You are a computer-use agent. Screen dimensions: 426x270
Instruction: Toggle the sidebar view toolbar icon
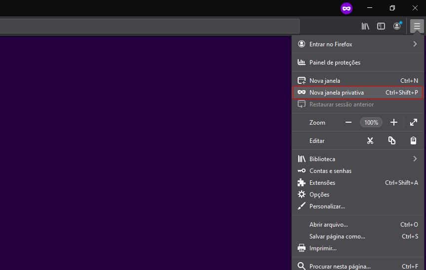[x=381, y=26]
